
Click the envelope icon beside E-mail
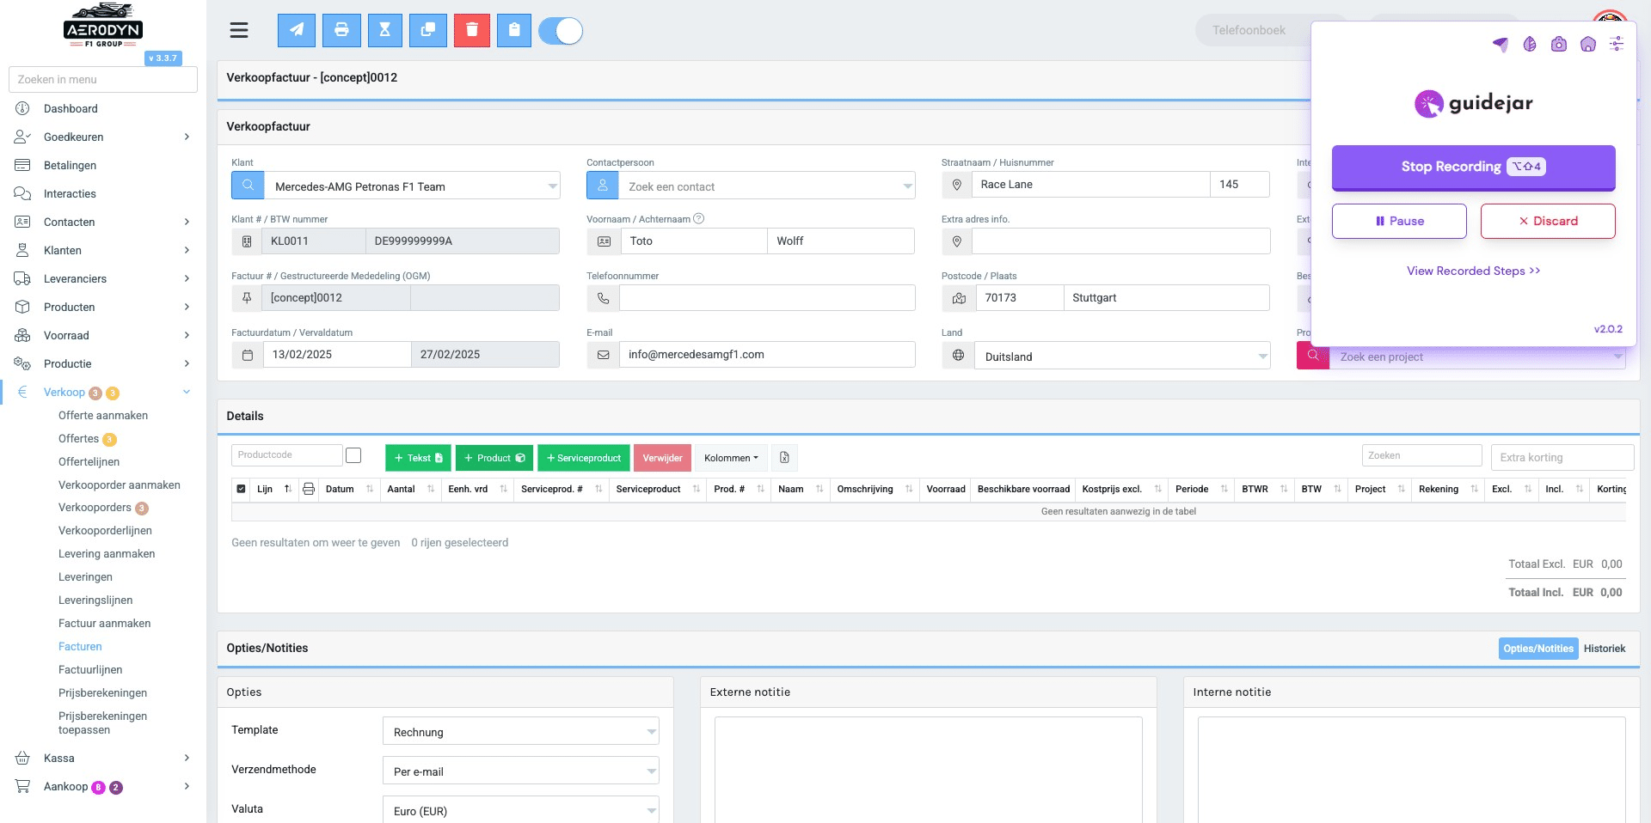604,355
